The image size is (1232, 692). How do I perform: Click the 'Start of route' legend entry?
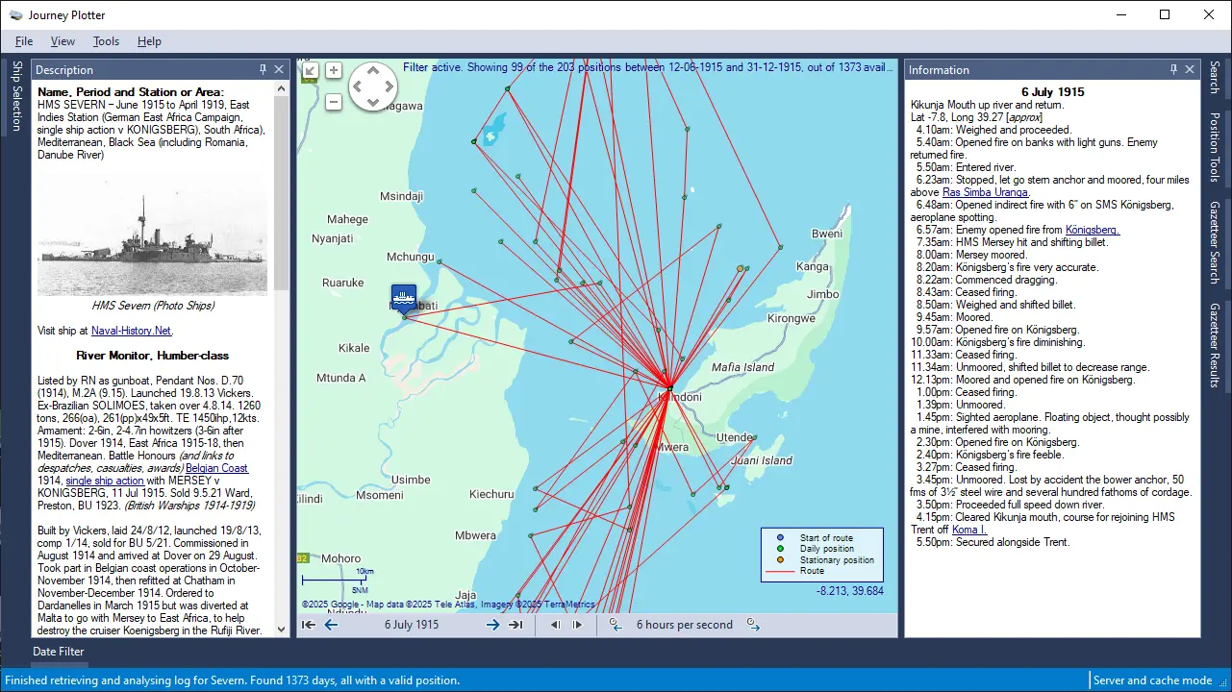(826, 537)
